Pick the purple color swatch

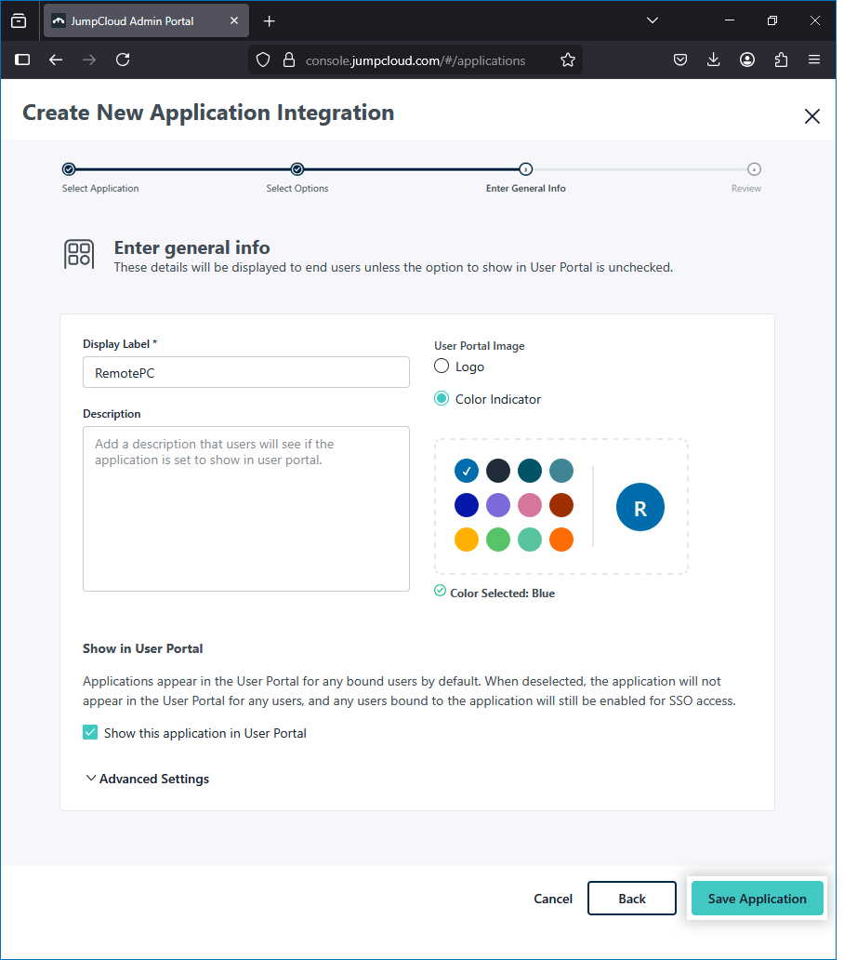[x=498, y=505]
